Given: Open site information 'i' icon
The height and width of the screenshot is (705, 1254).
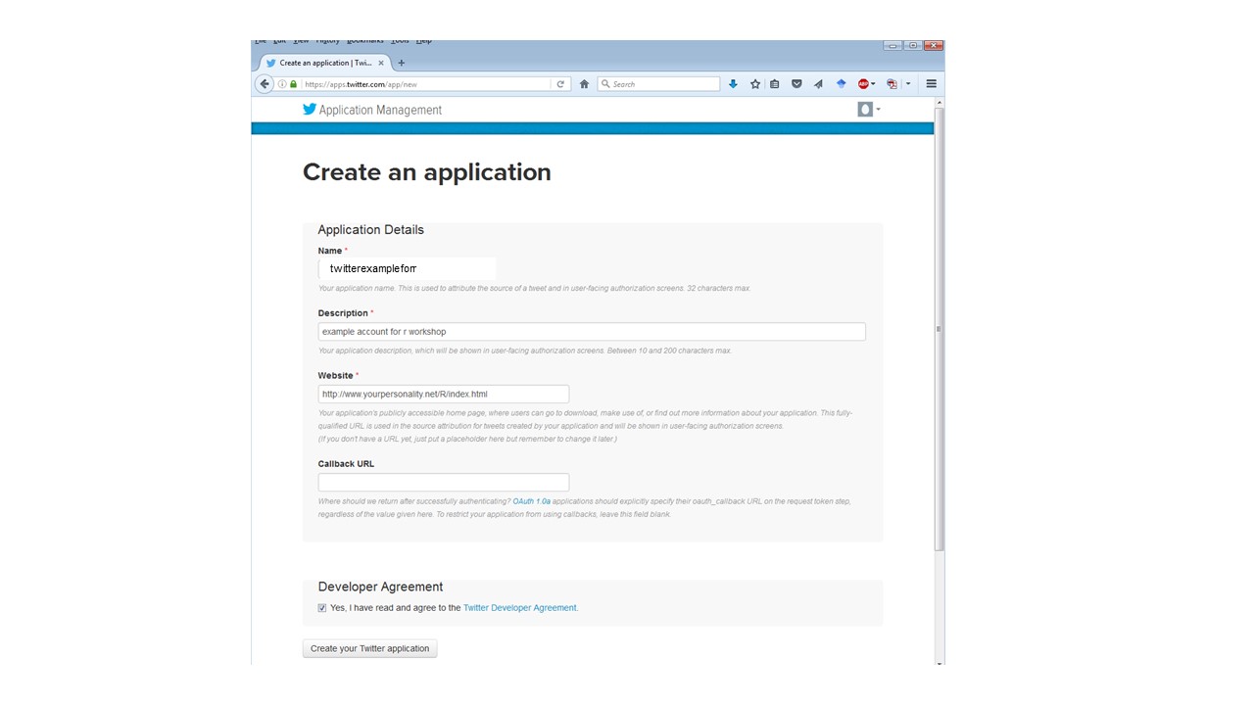Looking at the screenshot, I should [283, 84].
